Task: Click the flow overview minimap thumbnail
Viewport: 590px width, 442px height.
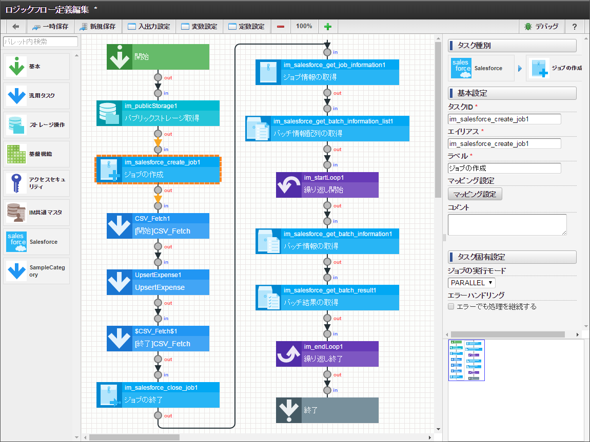Action: 466,360
